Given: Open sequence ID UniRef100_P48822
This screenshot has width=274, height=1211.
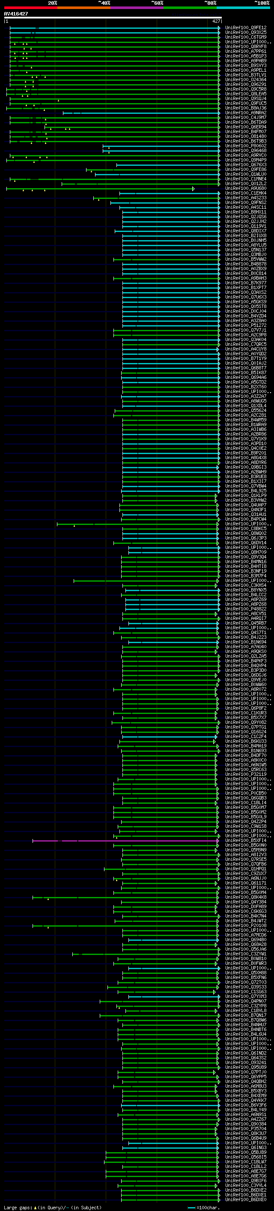Looking at the screenshot, I should pyautogui.click(x=246, y=609).
